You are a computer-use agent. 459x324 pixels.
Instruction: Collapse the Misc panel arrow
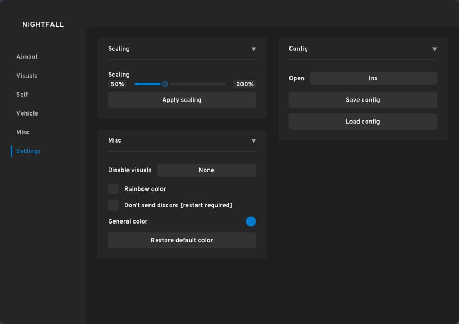click(x=253, y=141)
